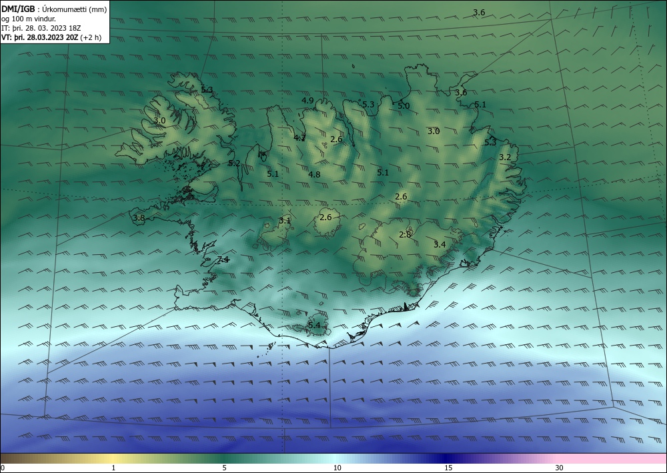Click the "DMI/IGB : Úrkomumætti (mm)" title line
The height and width of the screenshot is (473, 667).
[54, 9]
